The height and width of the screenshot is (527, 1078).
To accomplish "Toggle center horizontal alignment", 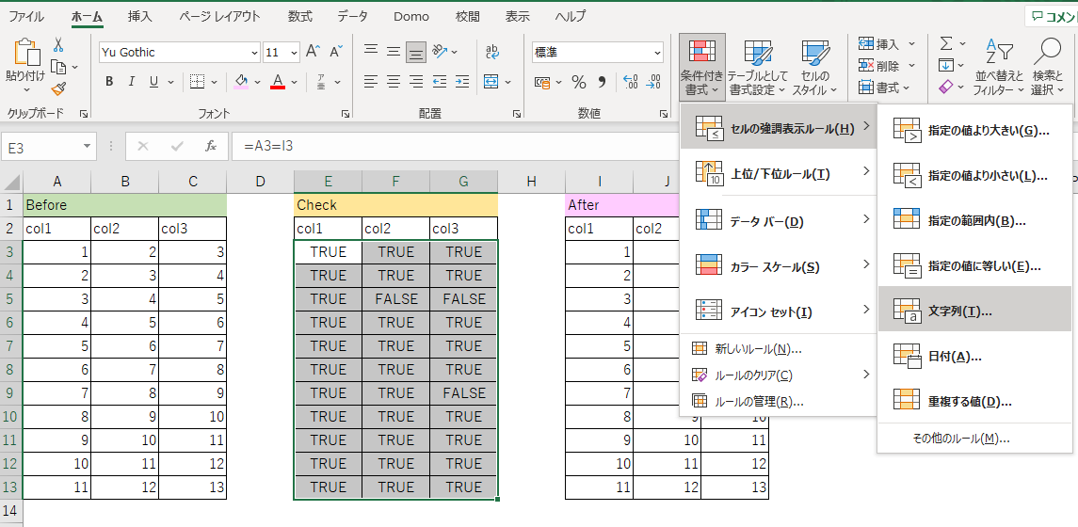I will (394, 82).
